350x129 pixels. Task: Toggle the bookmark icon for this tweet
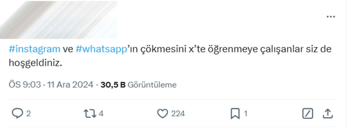coord(235,114)
